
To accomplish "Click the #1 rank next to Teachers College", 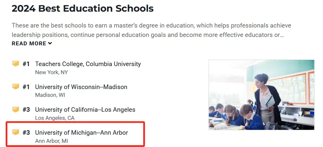I will [x=26, y=64].
